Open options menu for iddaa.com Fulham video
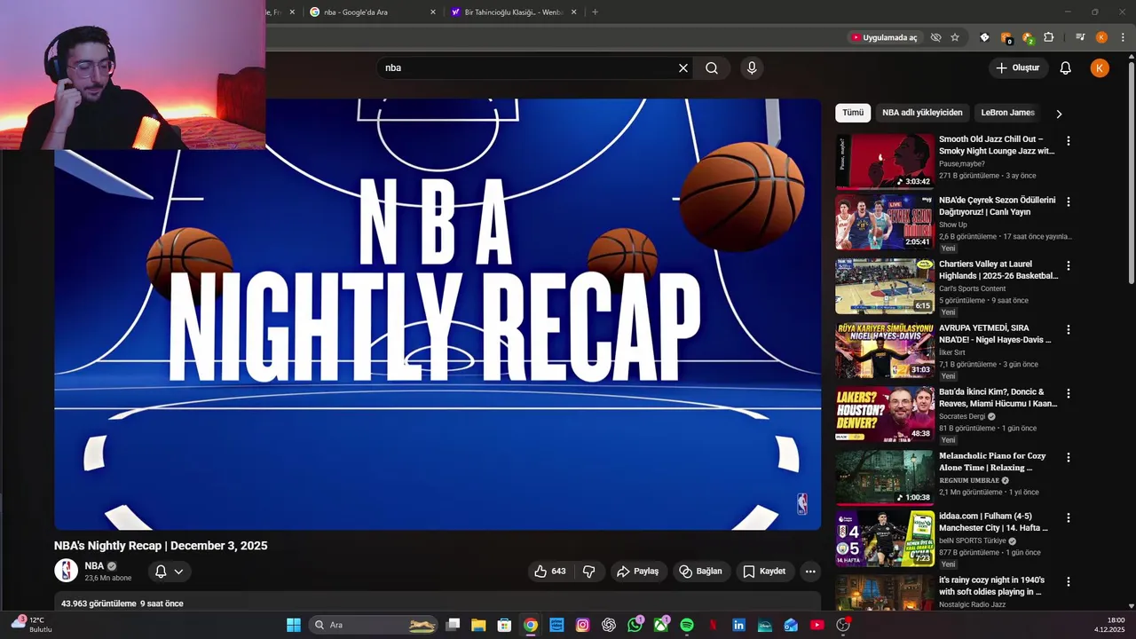1136x639 pixels. (x=1069, y=518)
